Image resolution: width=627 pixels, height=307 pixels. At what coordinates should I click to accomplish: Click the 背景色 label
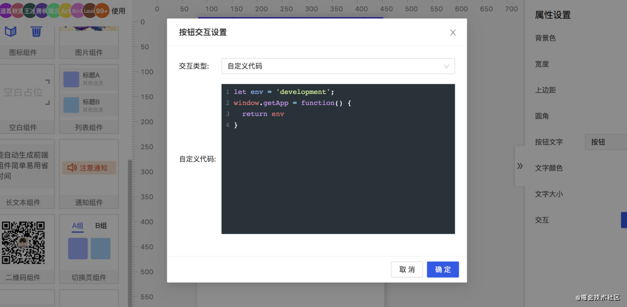tap(545, 38)
